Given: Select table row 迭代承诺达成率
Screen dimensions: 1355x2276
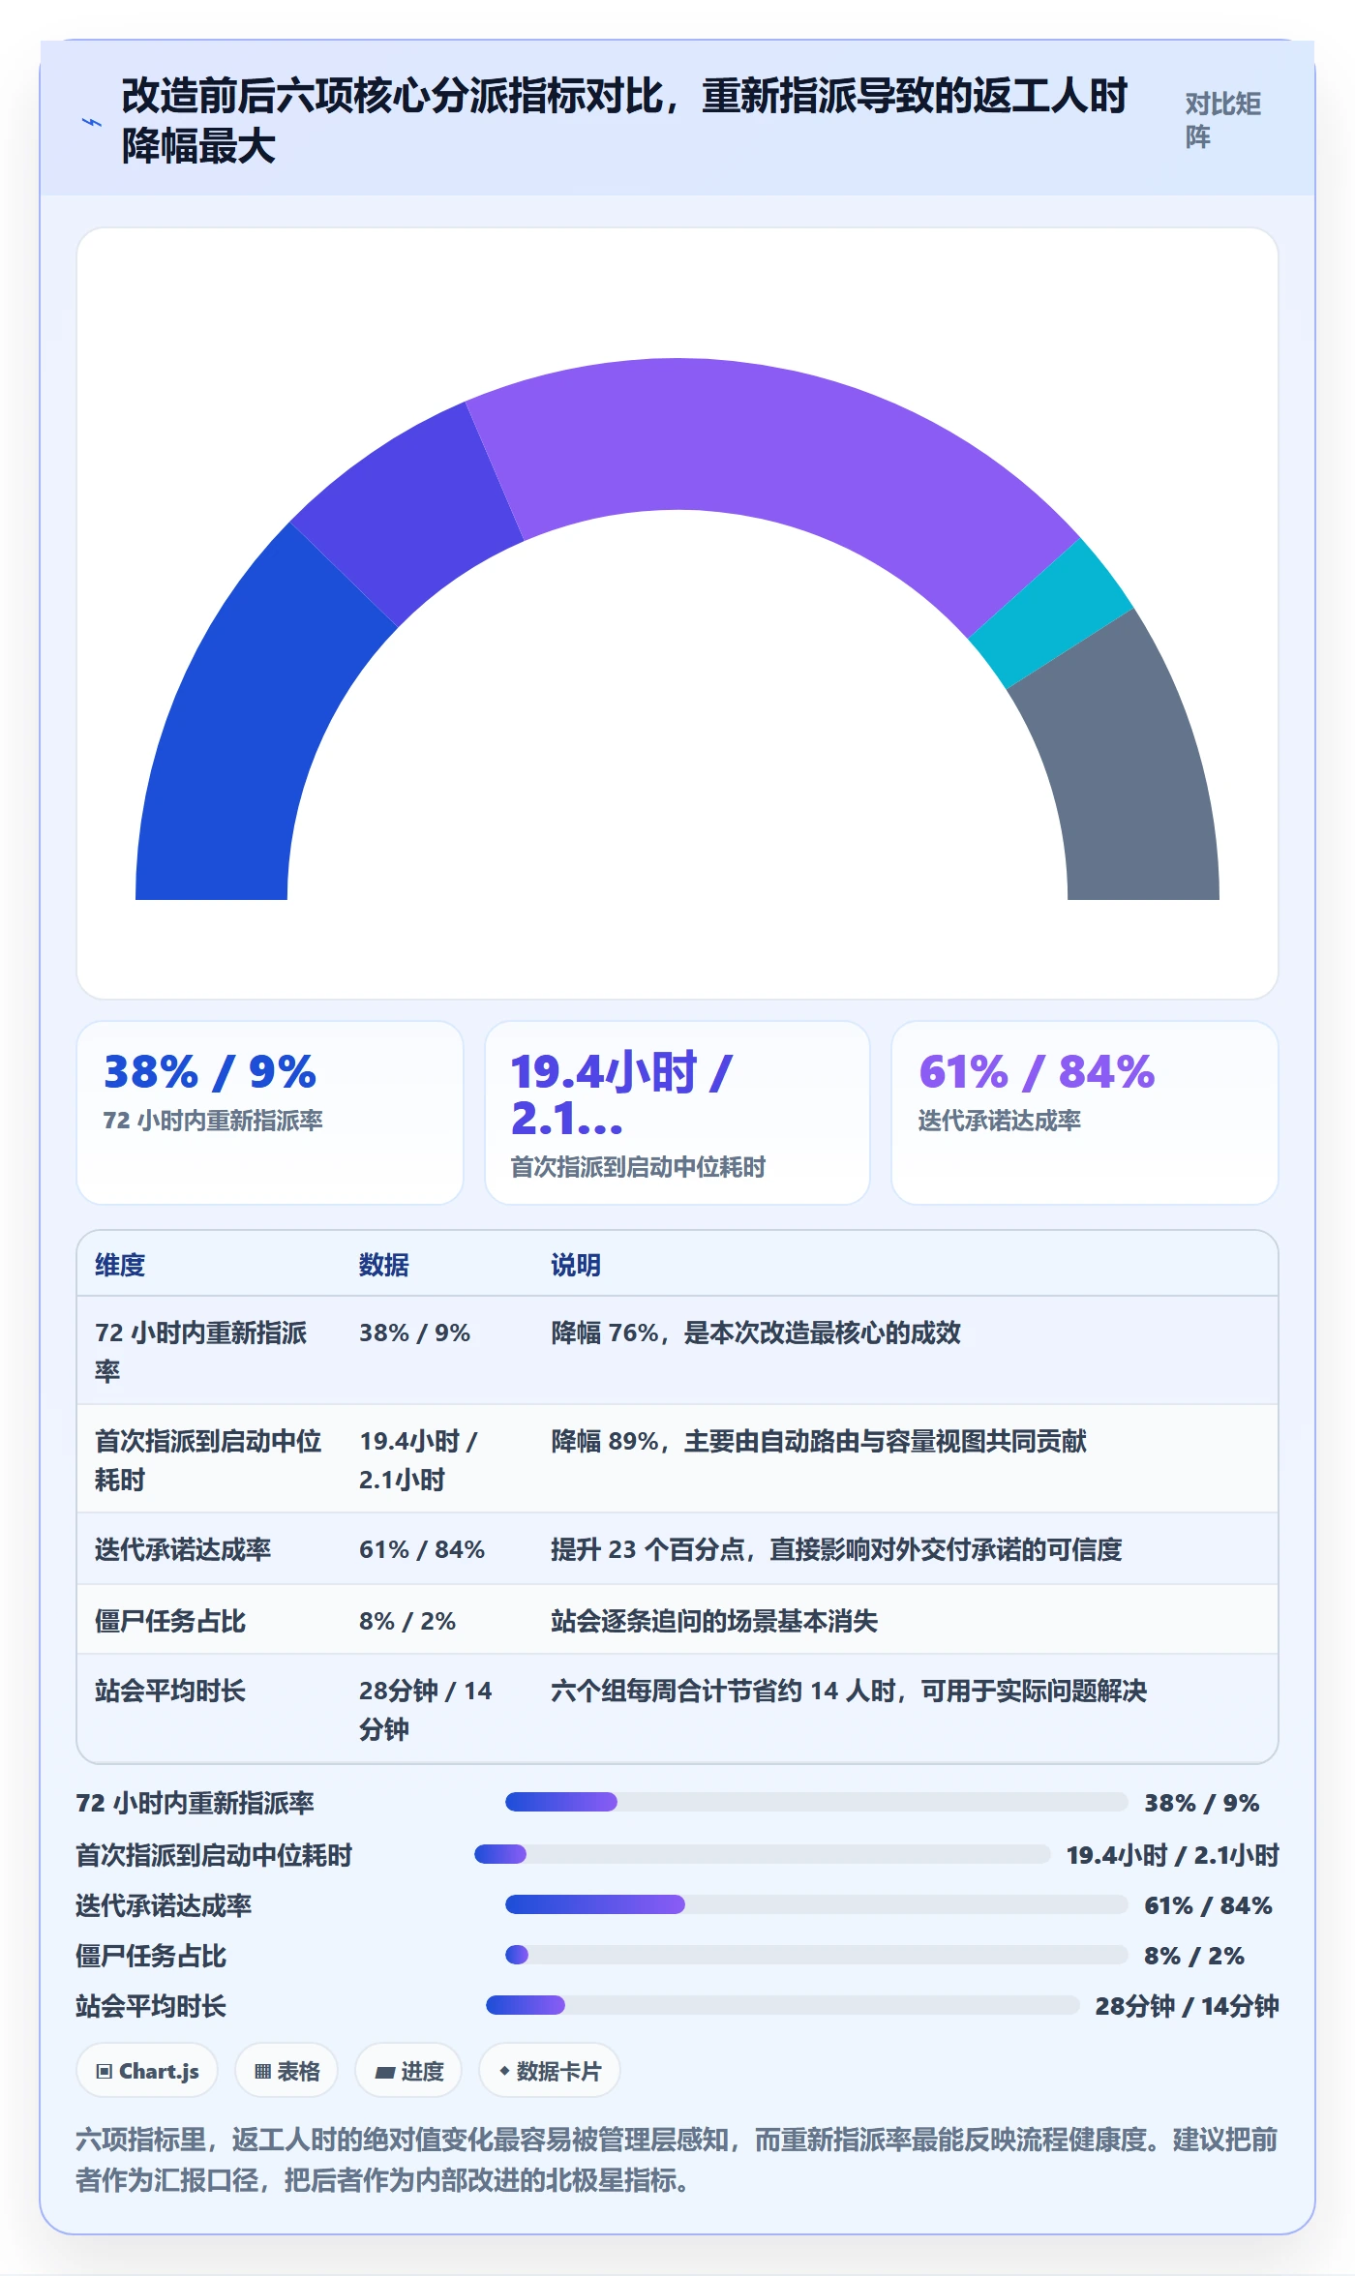Looking at the screenshot, I should pyautogui.click(x=677, y=1549).
